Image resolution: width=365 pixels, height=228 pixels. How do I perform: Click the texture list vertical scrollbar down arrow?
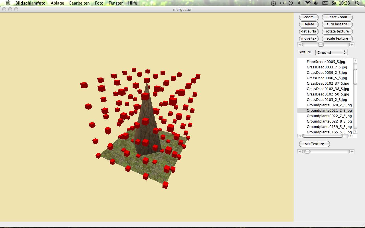tap(355, 132)
